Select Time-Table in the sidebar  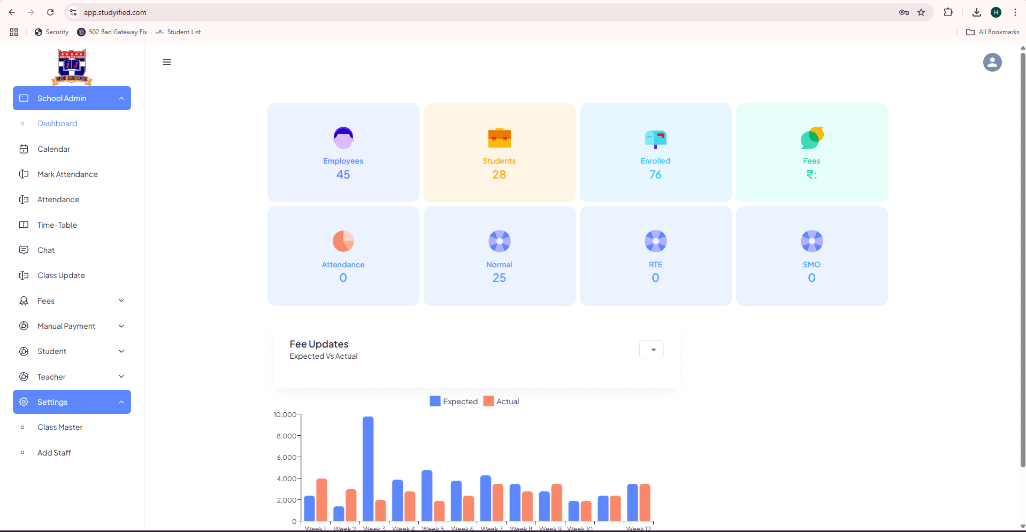57,225
